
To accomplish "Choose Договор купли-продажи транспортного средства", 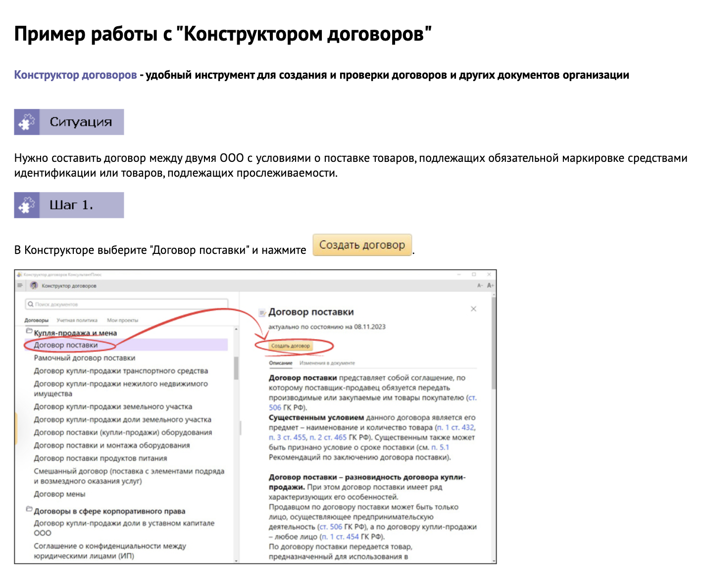I will [121, 371].
